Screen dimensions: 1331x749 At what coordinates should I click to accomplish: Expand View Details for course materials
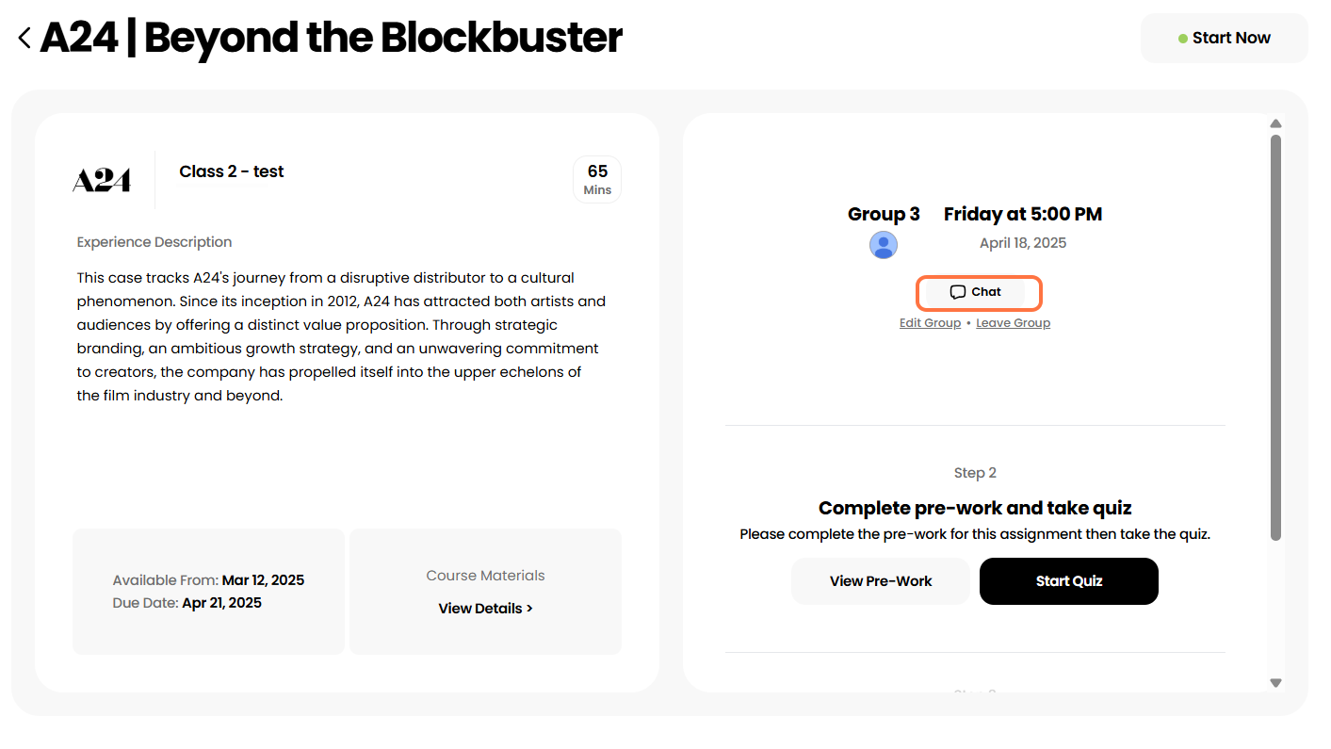coord(485,609)
